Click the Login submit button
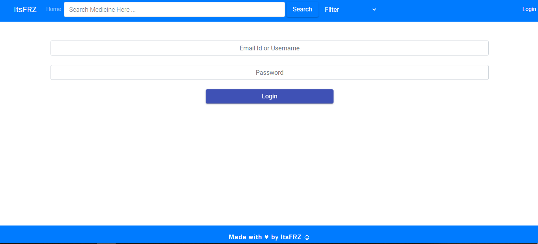This screenshot has height=244, width=538. pyautogui.click(x=269, y=96)
